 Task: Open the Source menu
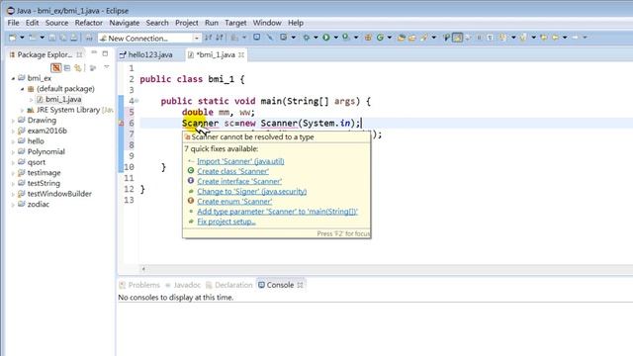56,23
